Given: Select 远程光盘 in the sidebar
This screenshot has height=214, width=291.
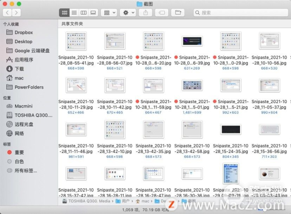Looking at the screenshot, I should tap(19, 124).
